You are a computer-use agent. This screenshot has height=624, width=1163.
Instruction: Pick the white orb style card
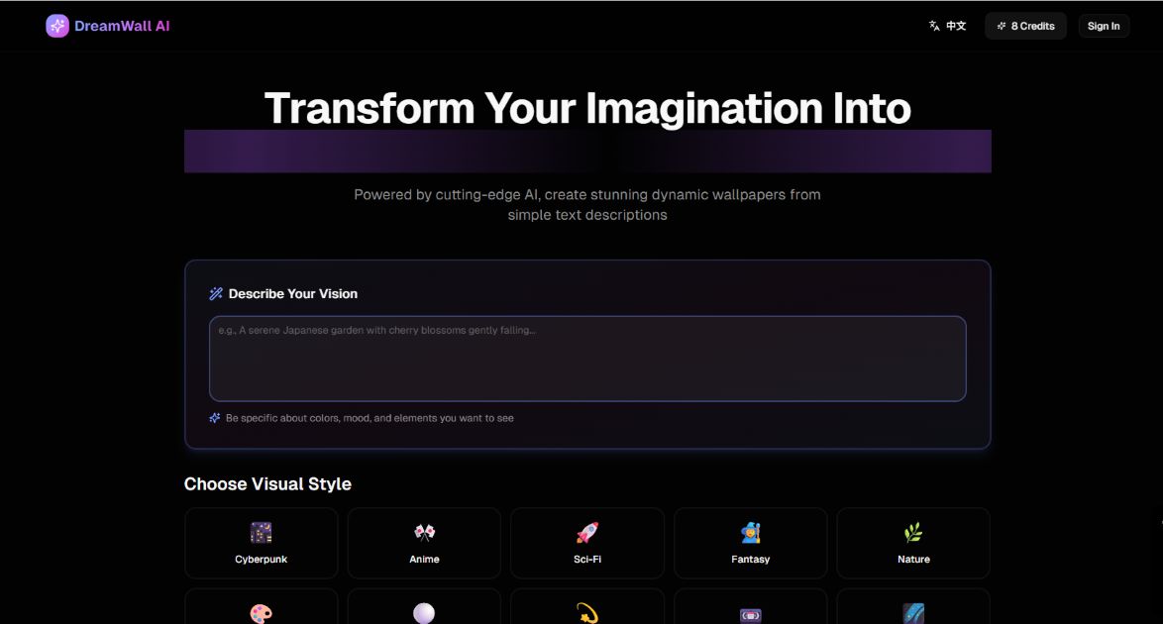click(424, 609)
